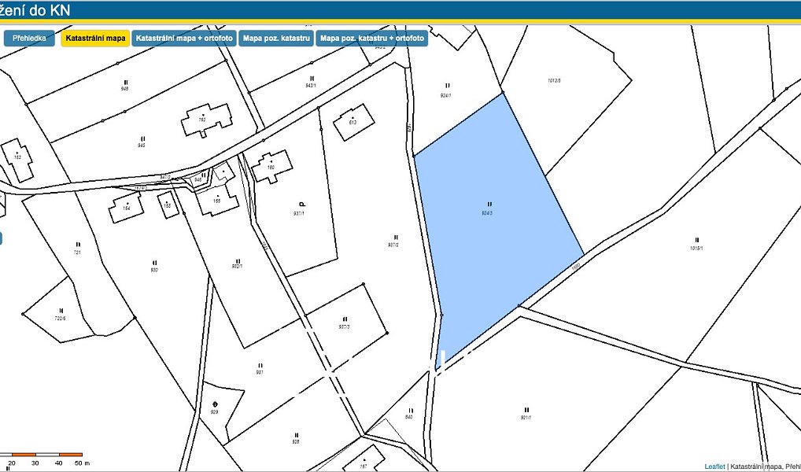This screenshot has height=472, width=801.
Task: Click parcel label 924/1
Action: click(x=446, y=95)
